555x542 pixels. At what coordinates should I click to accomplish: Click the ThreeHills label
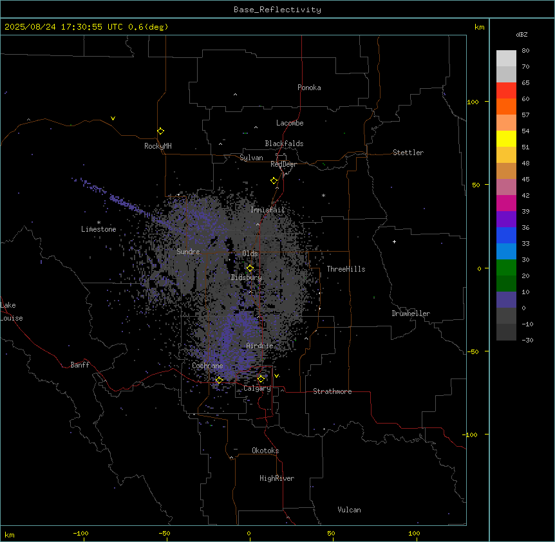click(x=346, y=269)
